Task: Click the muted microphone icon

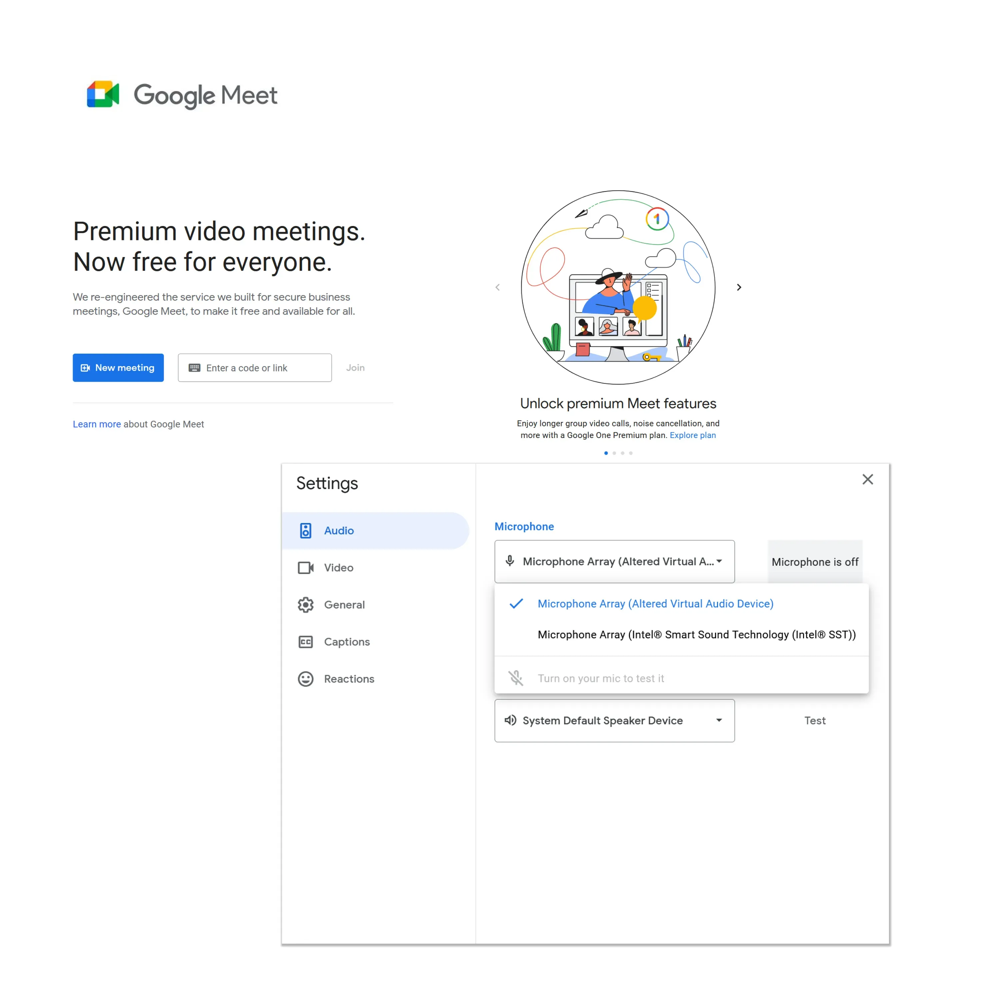Action: pos(516,678)
